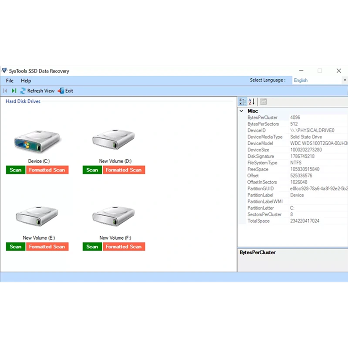Click the SysTools app icon in title bar
The width and height of the screenshot is (348, 348).
(x=4, y=70)
